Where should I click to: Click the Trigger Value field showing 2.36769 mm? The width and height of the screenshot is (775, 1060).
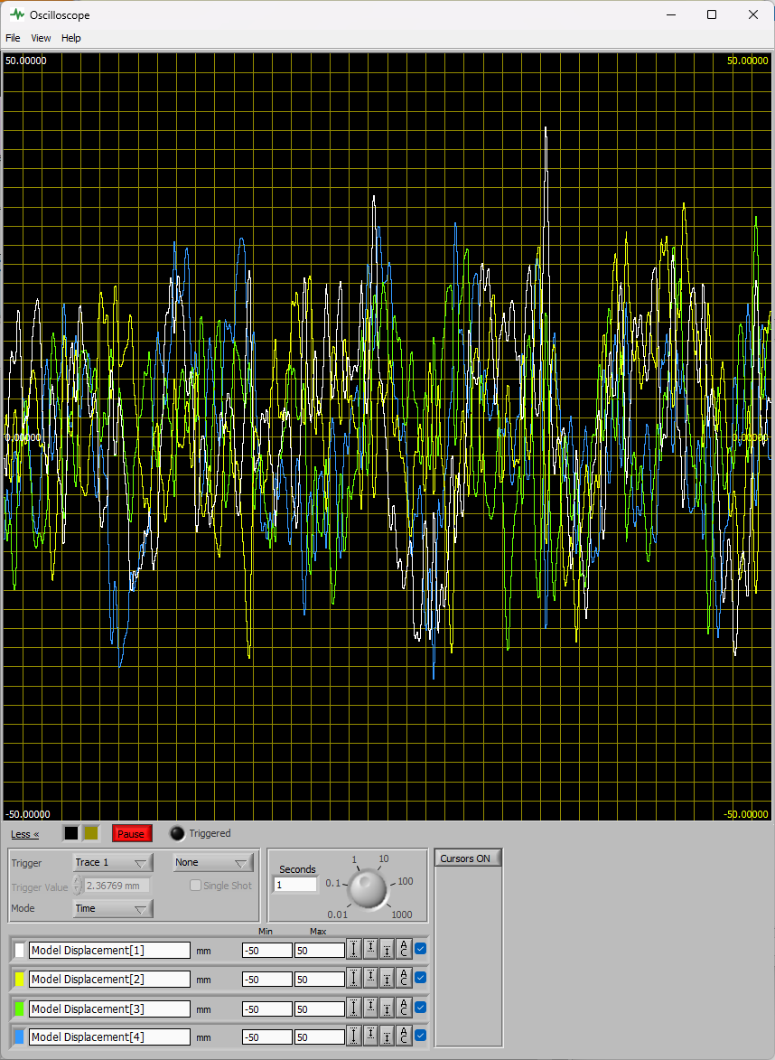point(117,885)
